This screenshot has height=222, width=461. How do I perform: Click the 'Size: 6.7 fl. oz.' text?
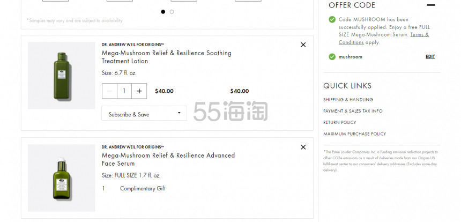pyautogui.click(x=119, y=73)
